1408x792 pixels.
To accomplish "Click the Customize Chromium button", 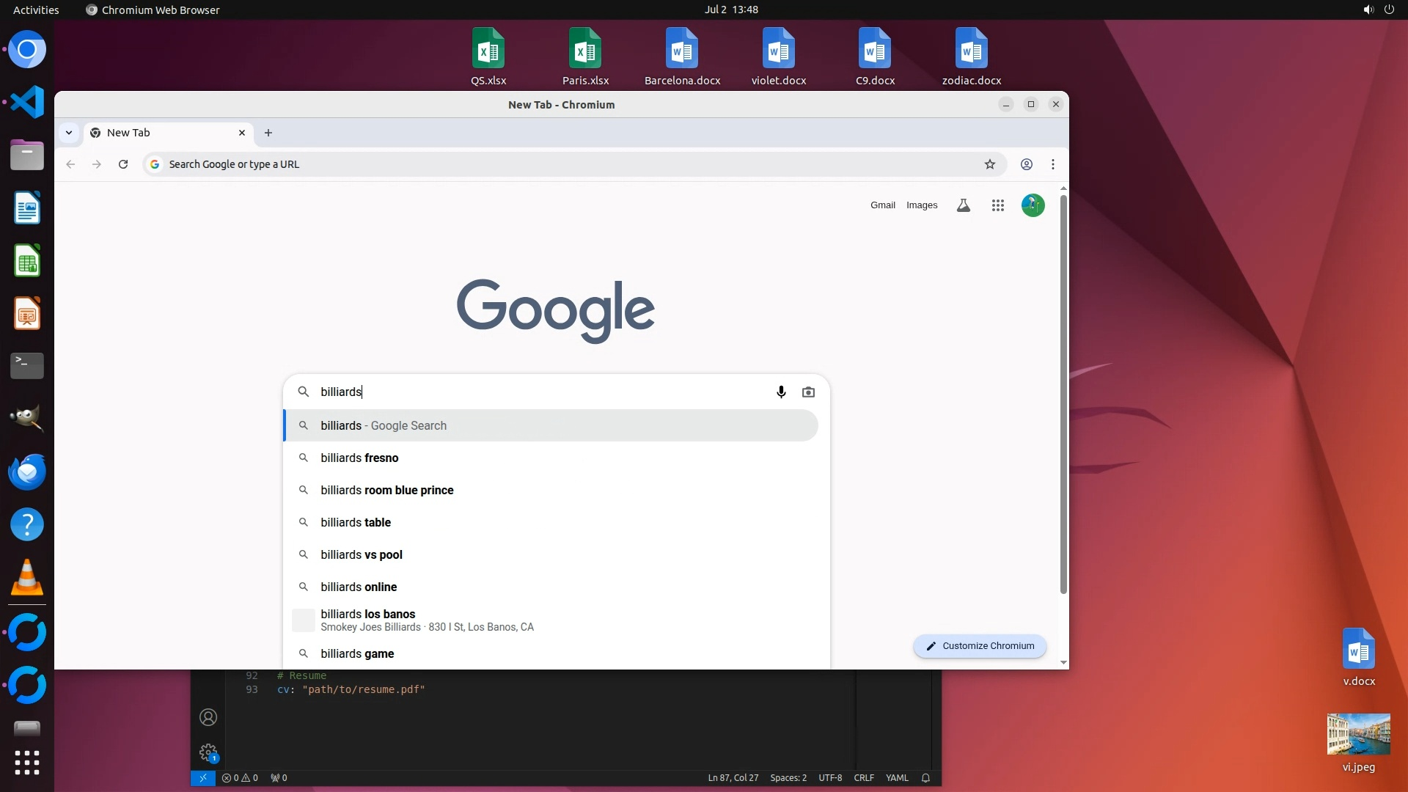I will point(980,646).
